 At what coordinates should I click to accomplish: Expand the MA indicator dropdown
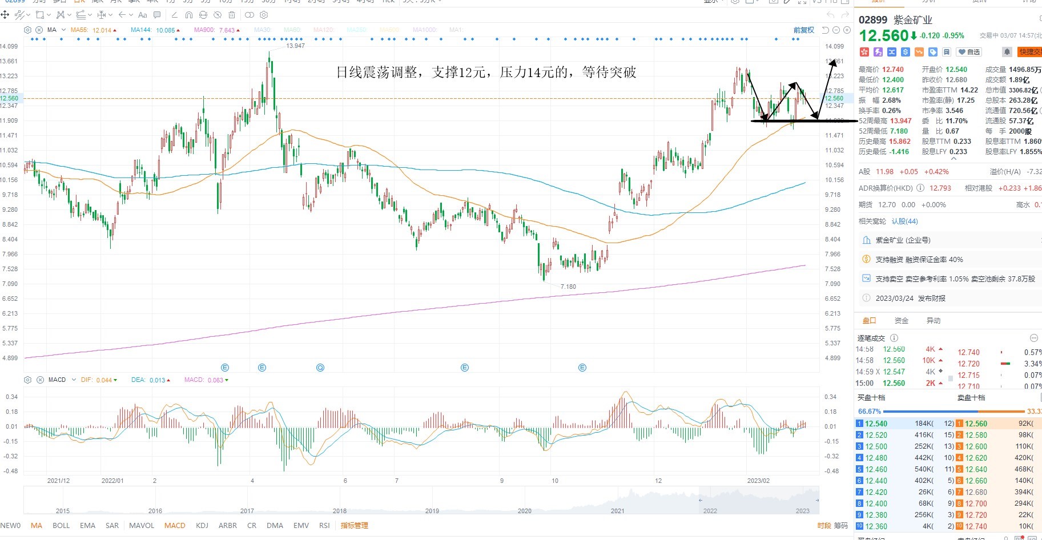click(63, 30)
